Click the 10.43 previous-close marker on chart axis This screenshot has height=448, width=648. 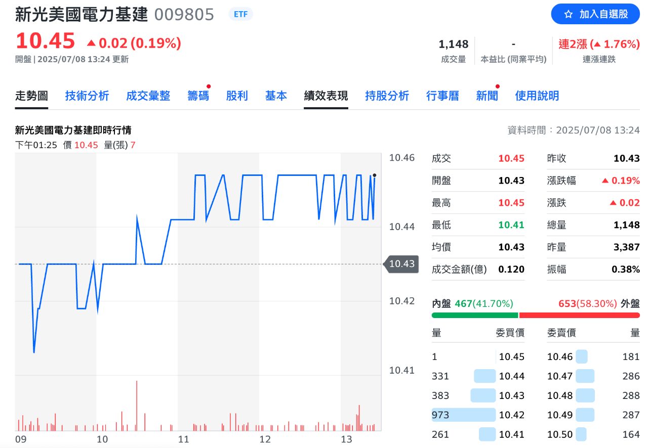[x=401, y=264]
